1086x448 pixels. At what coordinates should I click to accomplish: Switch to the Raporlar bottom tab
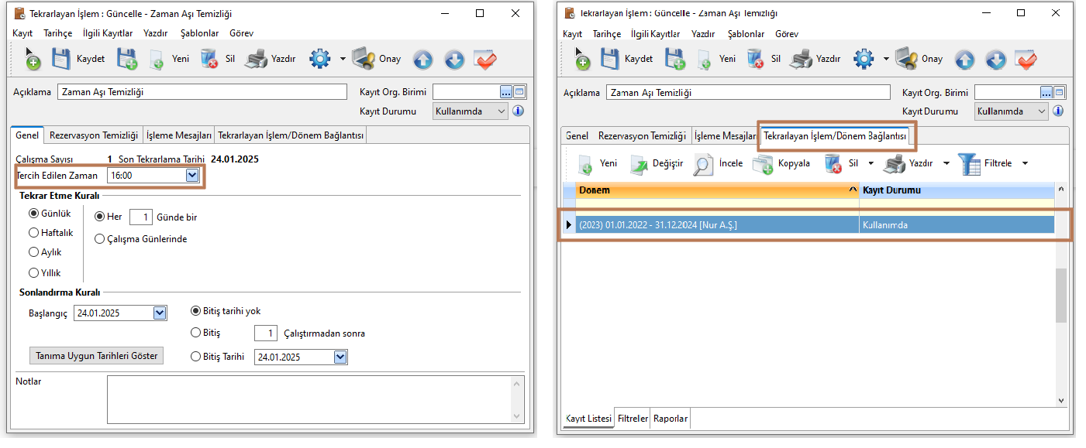click(x=670, y=419)
